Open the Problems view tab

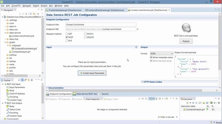pos(51,99)
